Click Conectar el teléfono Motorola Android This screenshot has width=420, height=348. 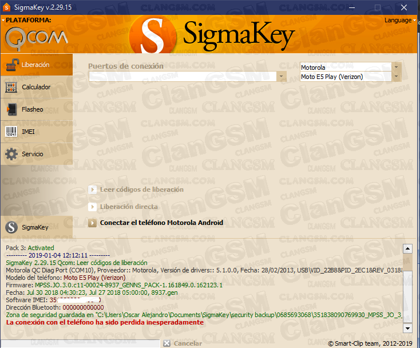tap(156, 223)
